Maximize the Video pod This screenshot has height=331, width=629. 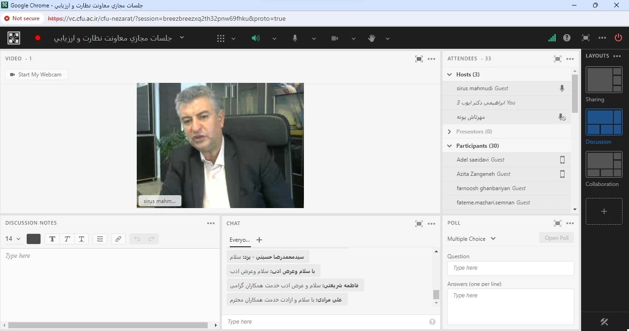click(x=419, y=59)
